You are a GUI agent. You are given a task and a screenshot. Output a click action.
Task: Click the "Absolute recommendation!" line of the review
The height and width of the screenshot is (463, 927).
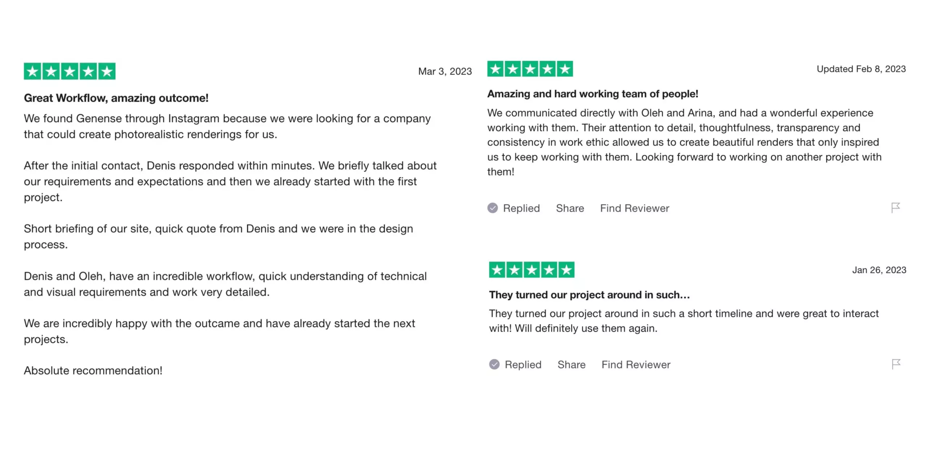click(x=93, y=370)
